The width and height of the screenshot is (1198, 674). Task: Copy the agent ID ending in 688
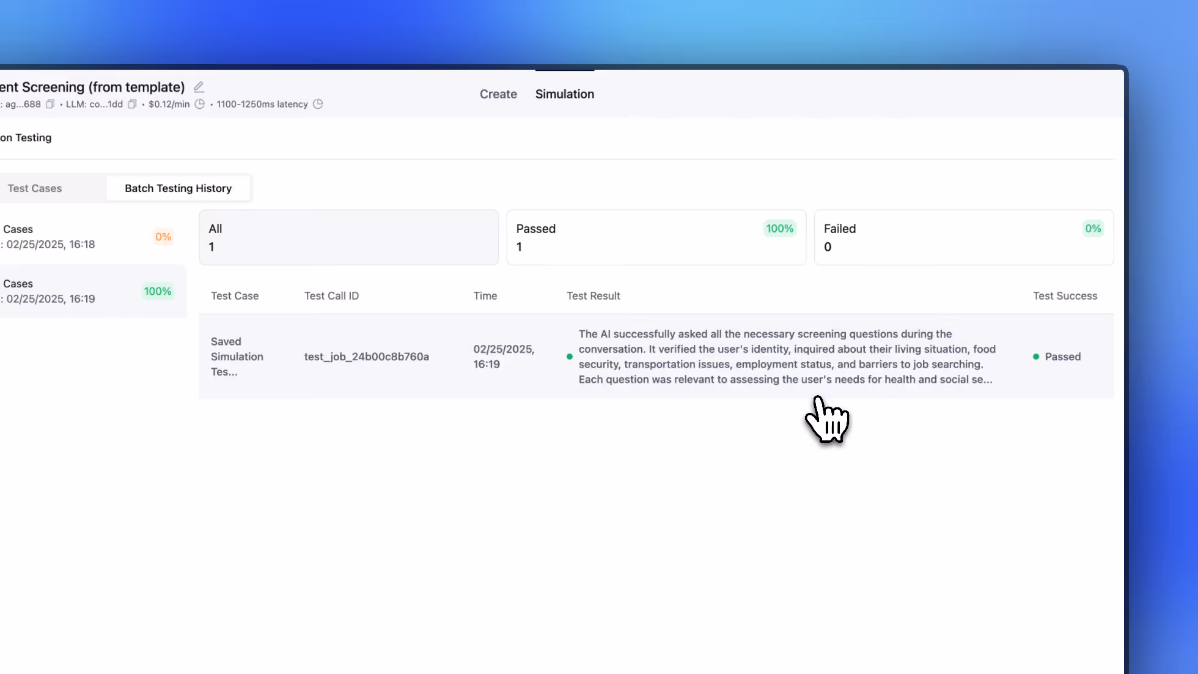tap(50, 104)
